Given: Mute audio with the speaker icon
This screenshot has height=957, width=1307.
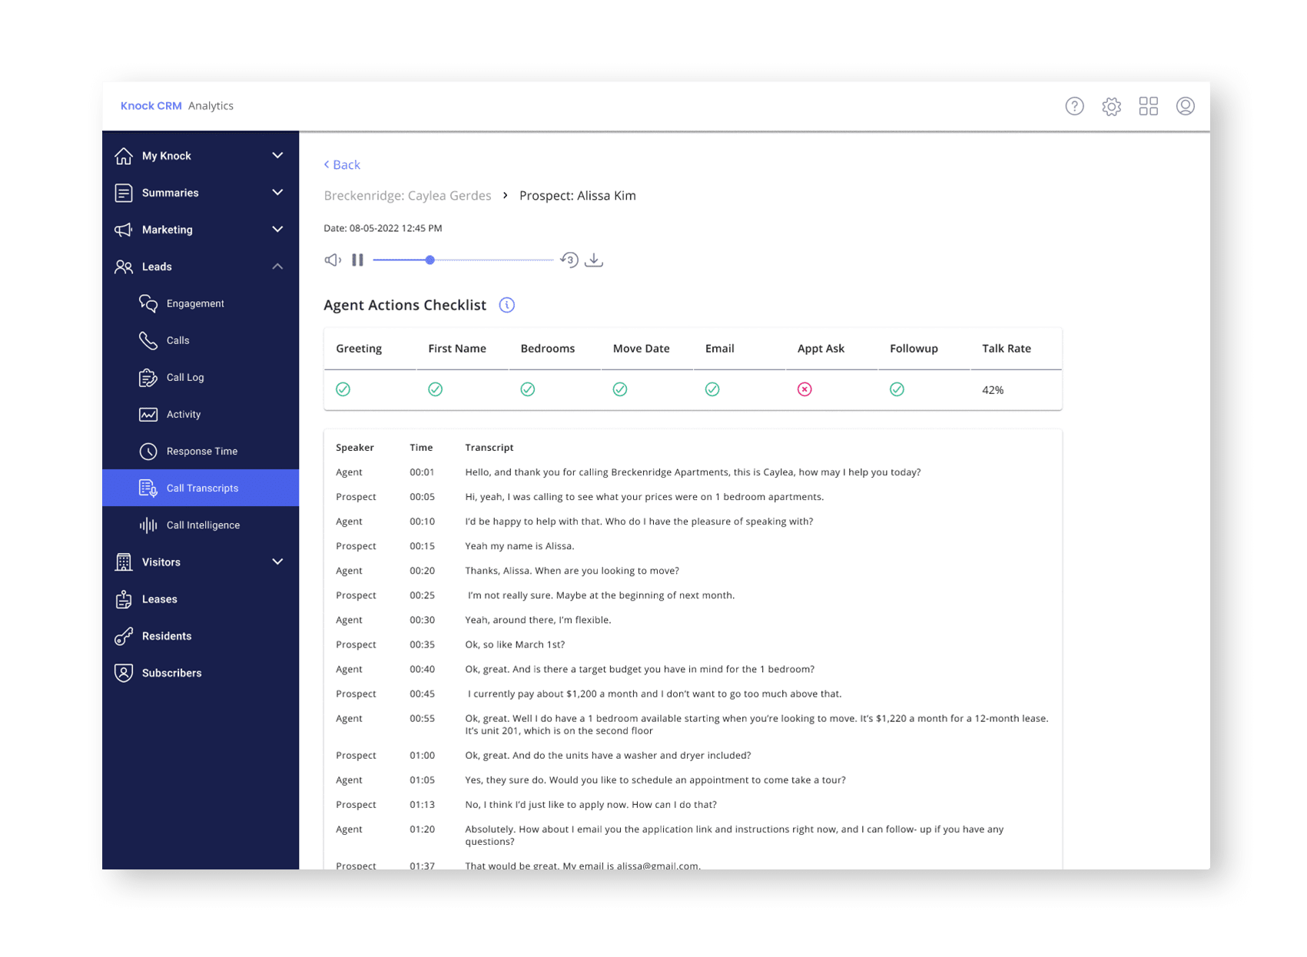Looking at the screenshot, I should click(x=331, y=260).
